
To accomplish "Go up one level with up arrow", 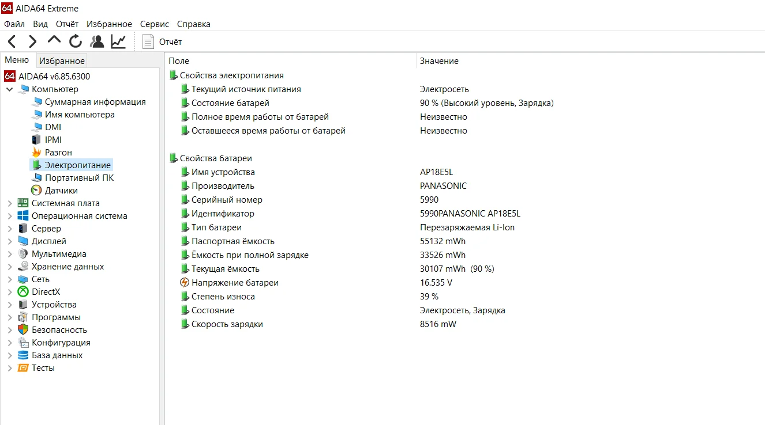I will coord(54,40).
